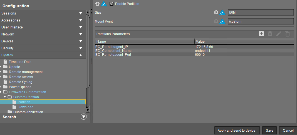
Task: Click the Download page icon
Action: (x=14, y=107)
